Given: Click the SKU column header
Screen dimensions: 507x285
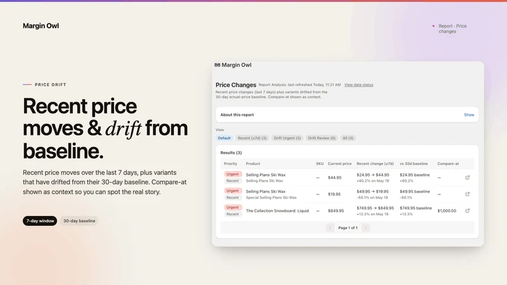Looking at the screenshot, I should (x=320, y=163).
